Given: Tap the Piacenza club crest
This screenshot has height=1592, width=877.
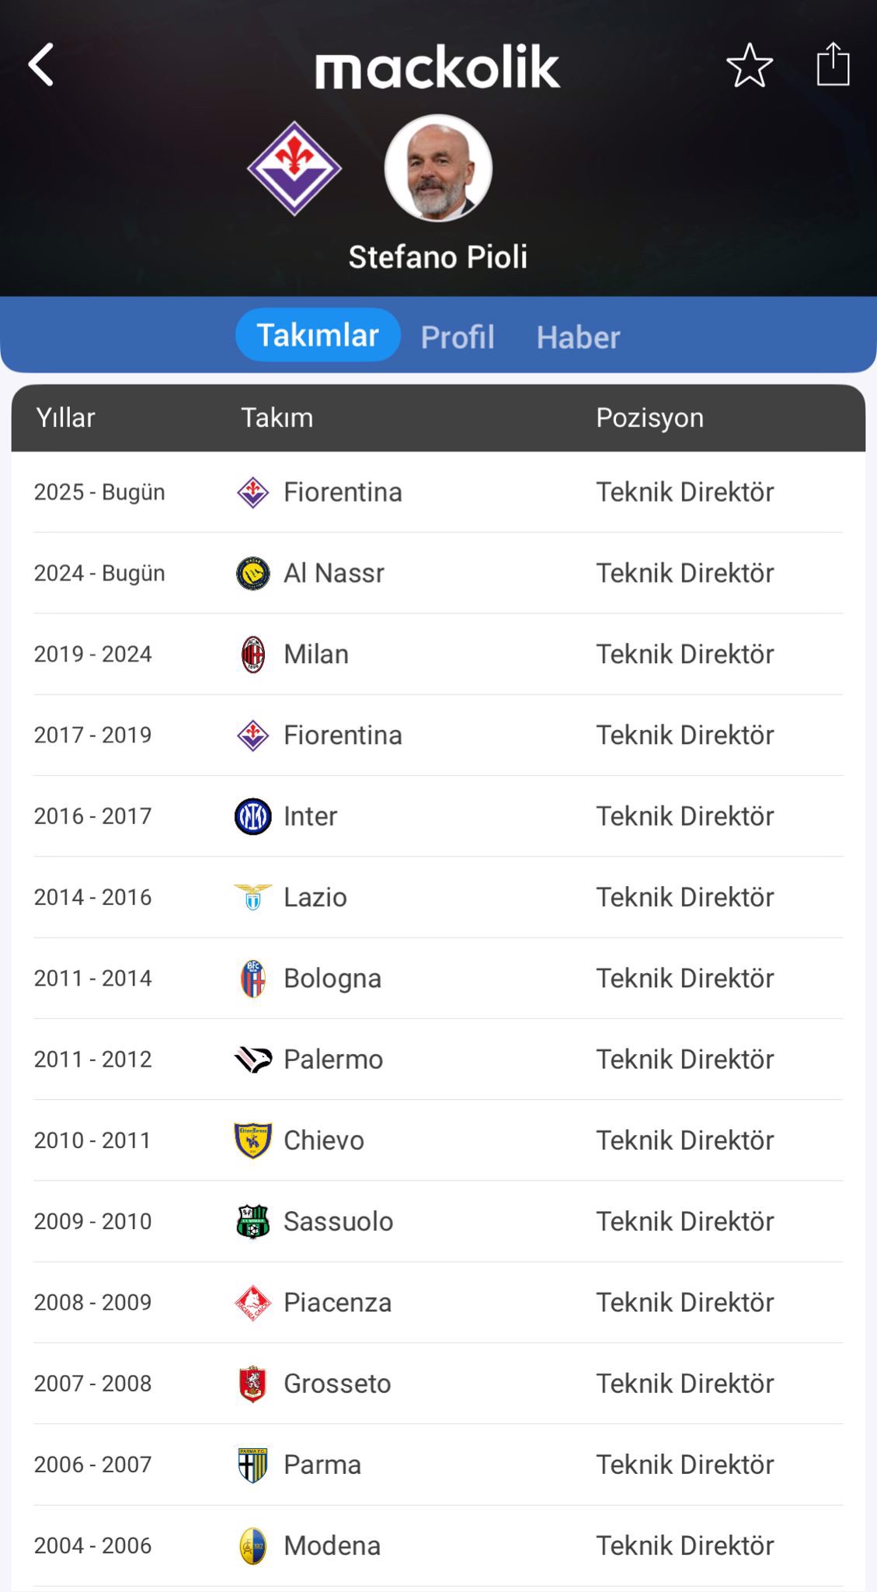Looking at the screenshot, I should click(x=253, y=1303).
